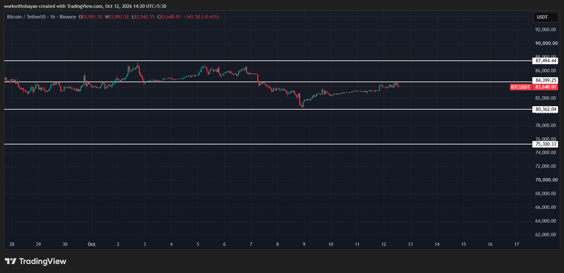Screen dimensions: 564x273
Task: Click date 2 on the time axis
Action: pyautogui.click(x=118, y=244)
